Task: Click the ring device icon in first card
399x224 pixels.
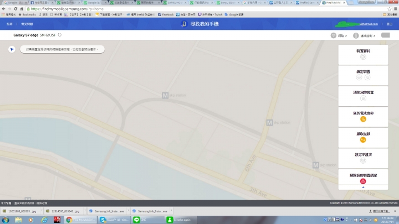Action: tap(363, 57)
